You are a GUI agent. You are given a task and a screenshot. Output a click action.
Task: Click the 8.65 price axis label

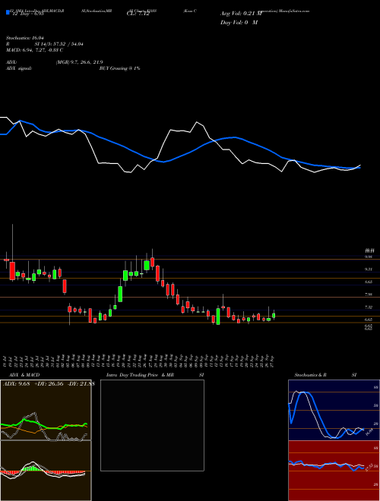pos(369,282)
